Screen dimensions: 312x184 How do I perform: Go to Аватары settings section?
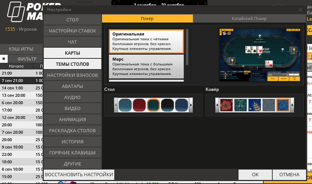(x=72, y=86)
